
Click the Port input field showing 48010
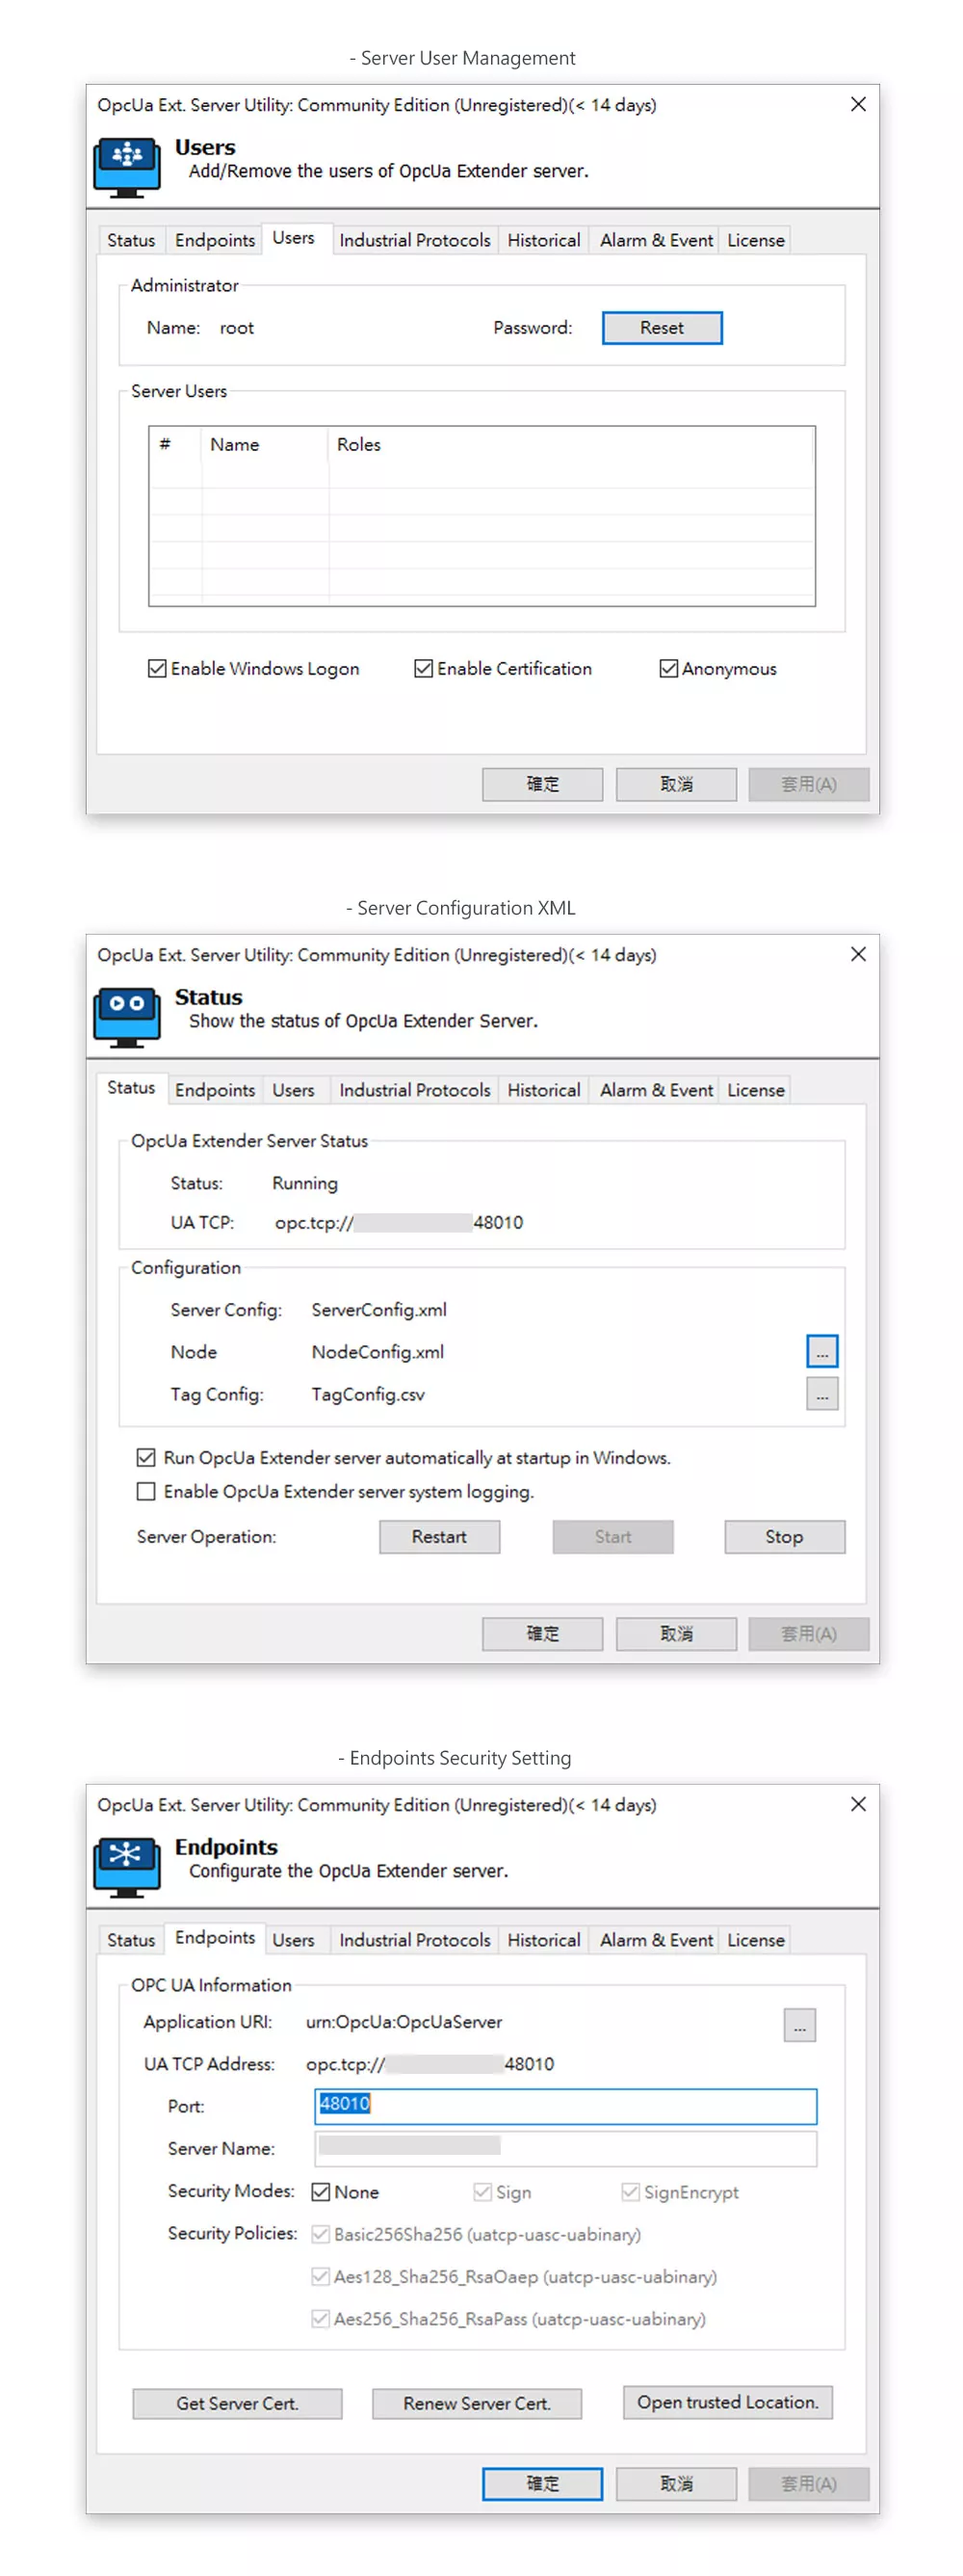(x=565, y=2105)
